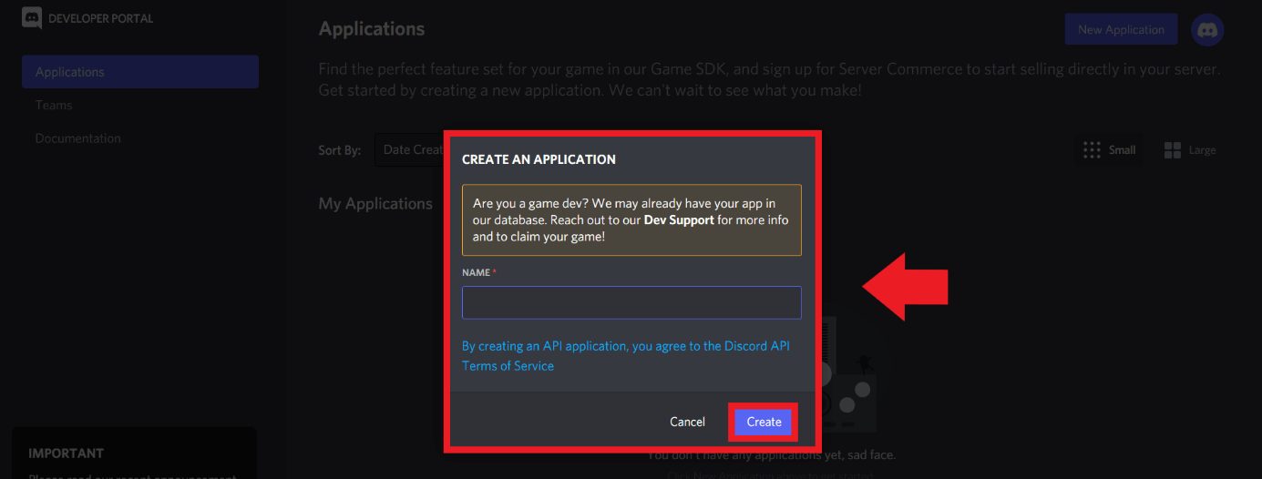The height and width of the screenshot is (479, 1262).
Task: Open the user avatar menu
Action: coord(1207,30)
